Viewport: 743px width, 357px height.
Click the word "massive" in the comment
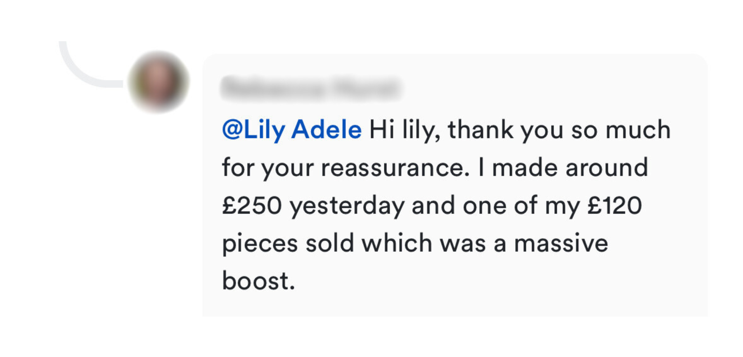tap(561, 243)
